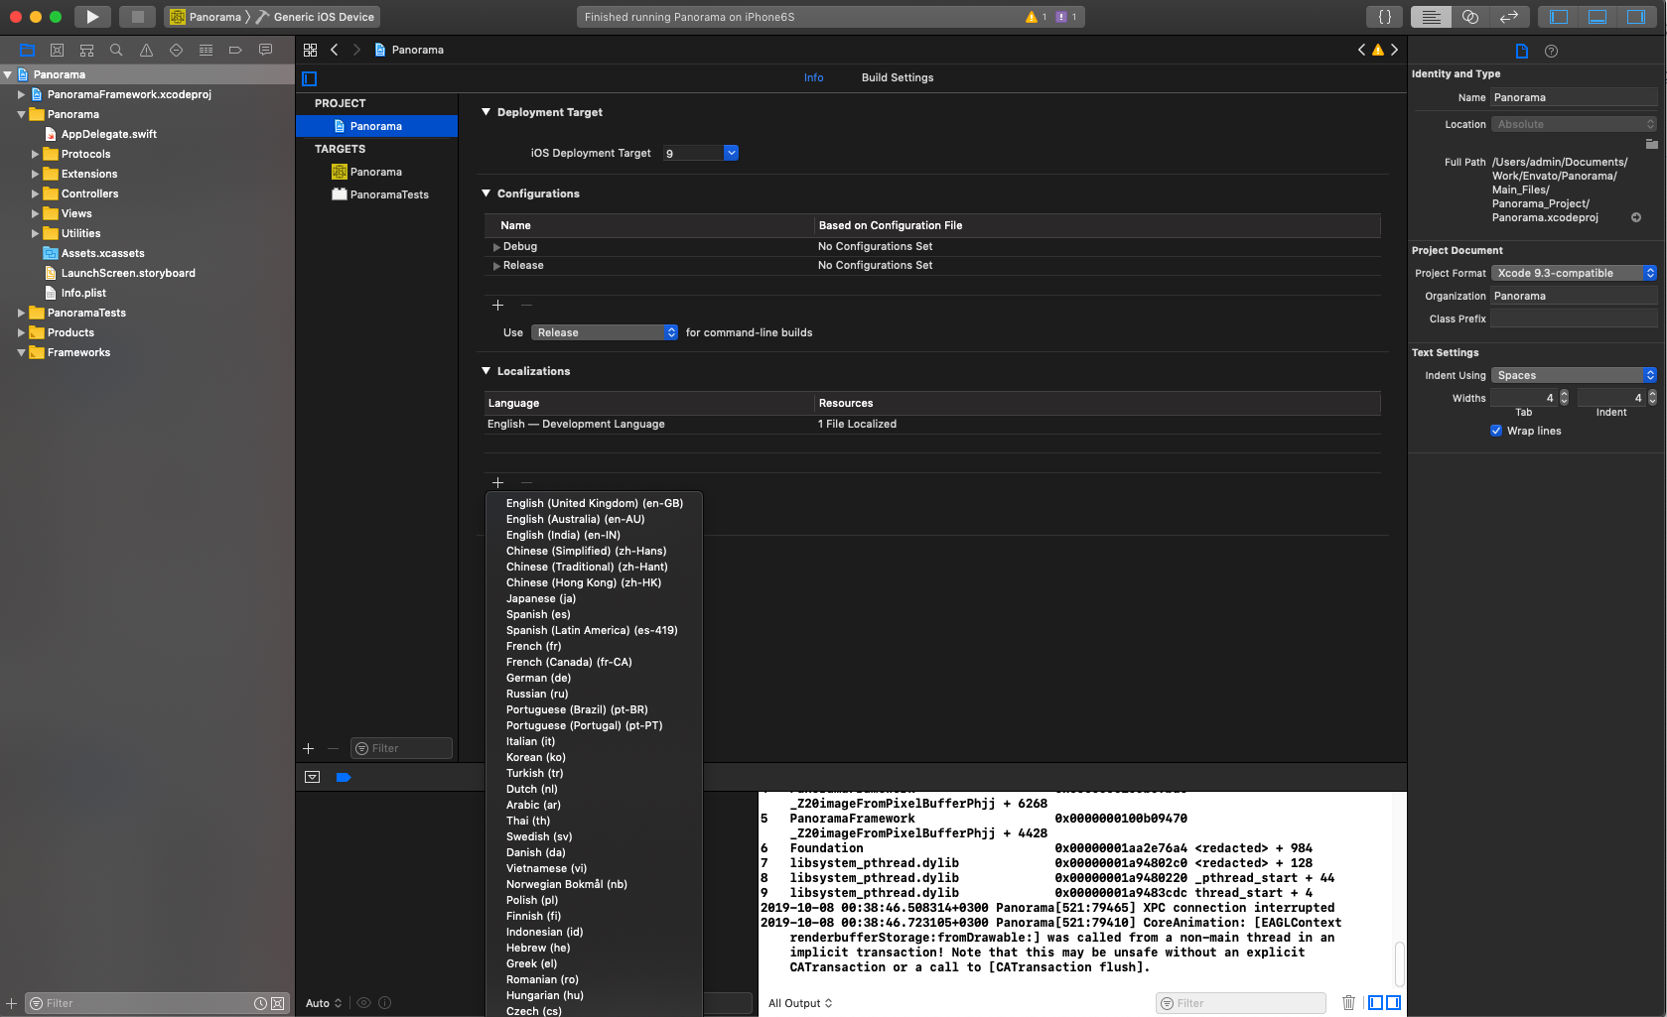Screen dimensions: 1667x1017
Task: Go forward in editor history
Action: pos(356,50)
